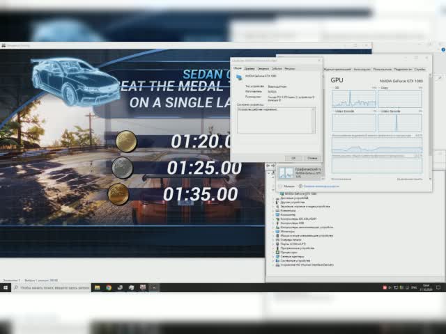Click the Computer category icon in Device Manager
This screenshot has height=334, width=446.
(x=277, y=215)
